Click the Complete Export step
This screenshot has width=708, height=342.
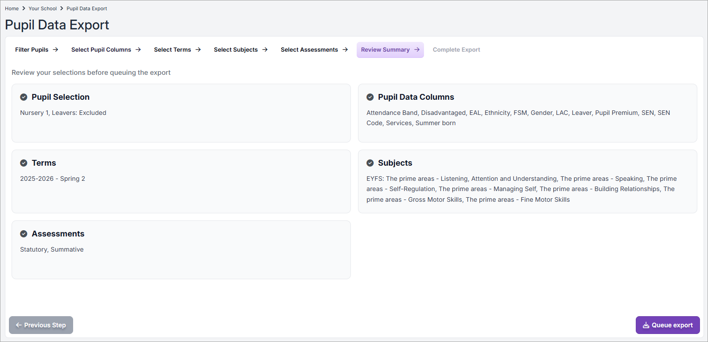pos(456,50)
